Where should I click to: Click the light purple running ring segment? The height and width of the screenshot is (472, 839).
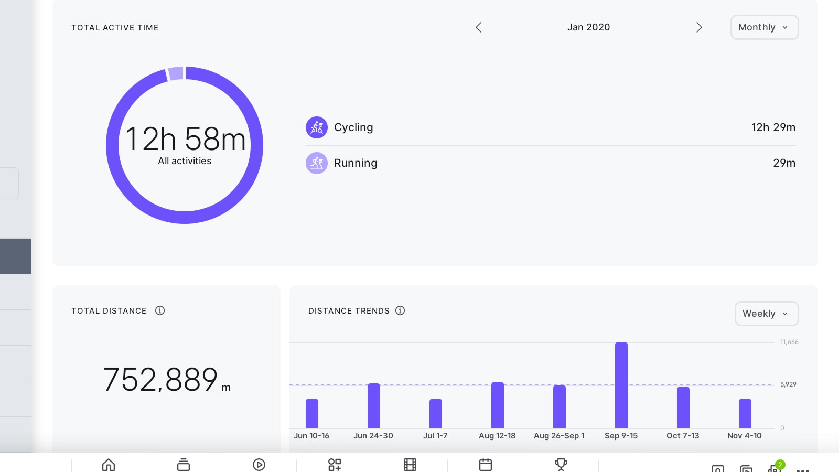pyautogui.click(x=176, y=73)
